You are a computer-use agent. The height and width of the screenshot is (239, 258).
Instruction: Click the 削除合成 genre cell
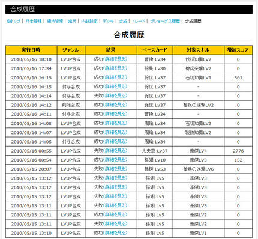pos(71,105)
